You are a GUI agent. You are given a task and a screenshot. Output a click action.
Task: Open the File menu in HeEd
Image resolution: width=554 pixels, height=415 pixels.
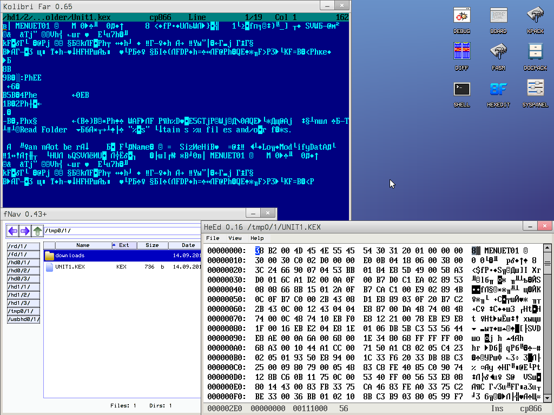click(x=213, y=238)
